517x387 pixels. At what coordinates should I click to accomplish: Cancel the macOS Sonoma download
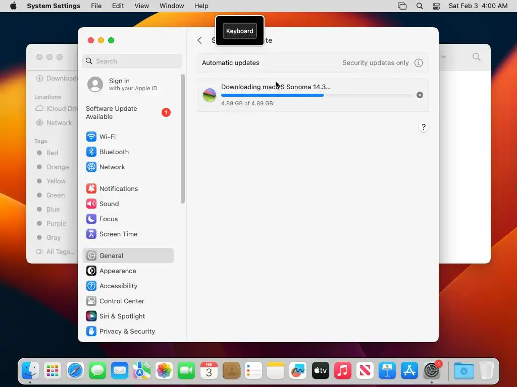[420, 95]
